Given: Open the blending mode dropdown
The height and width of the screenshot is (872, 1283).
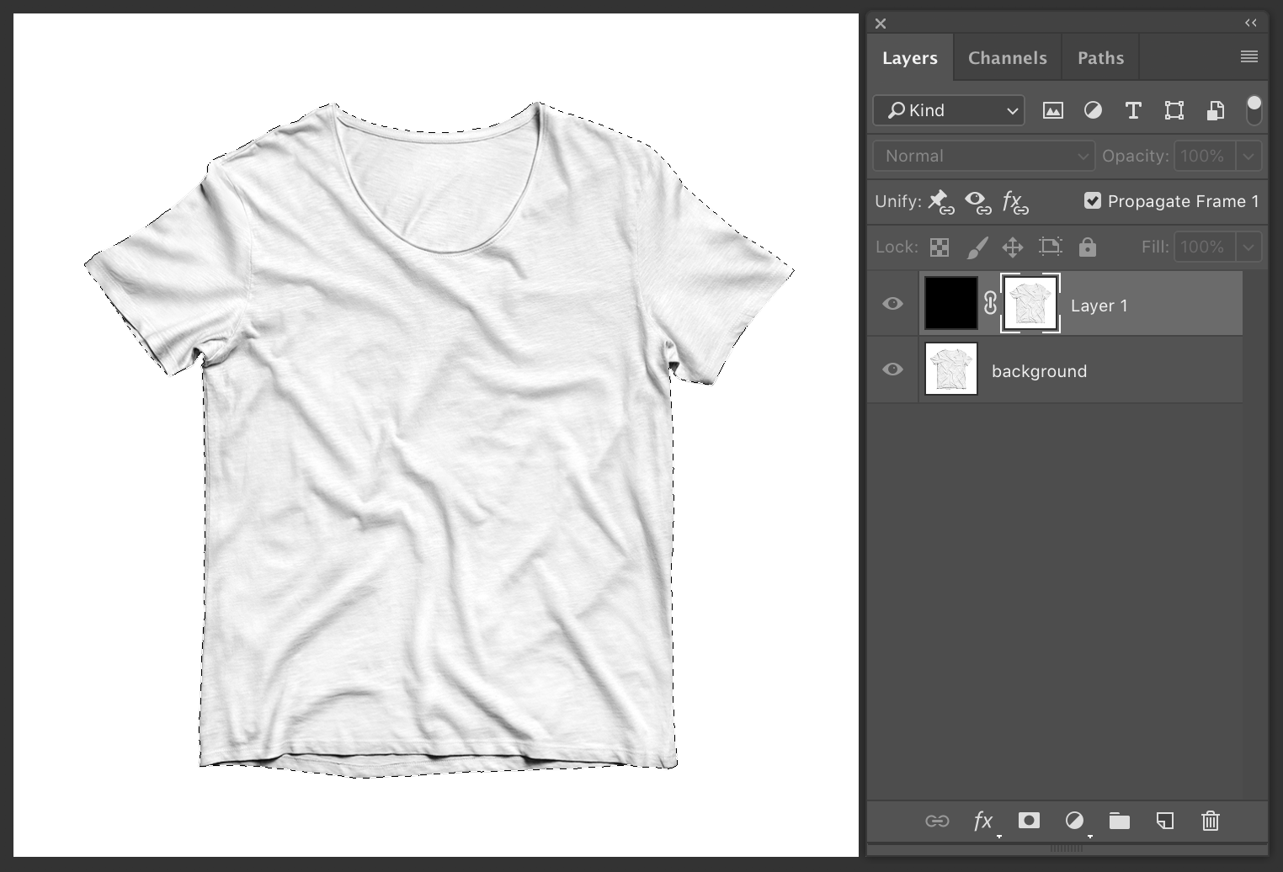Looking at the screenshot, I should [982, 155].
